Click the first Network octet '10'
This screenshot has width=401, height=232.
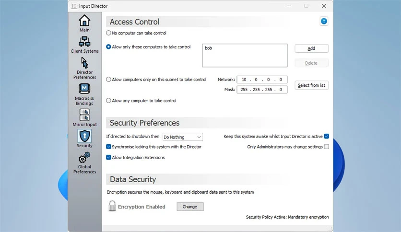click(244, 80)
